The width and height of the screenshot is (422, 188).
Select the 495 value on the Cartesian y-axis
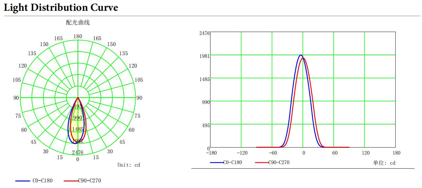point(205,125)
